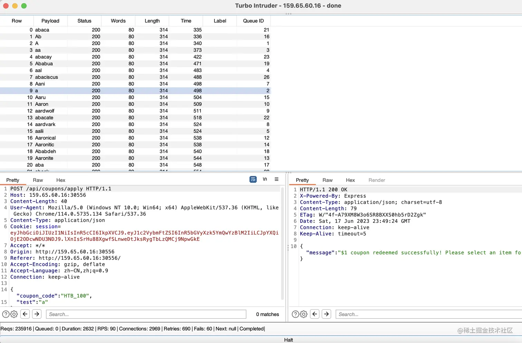This screenshot has height=343, width=522.
Task: Select result row with payload Aaronitic
Action: point(135,145)
